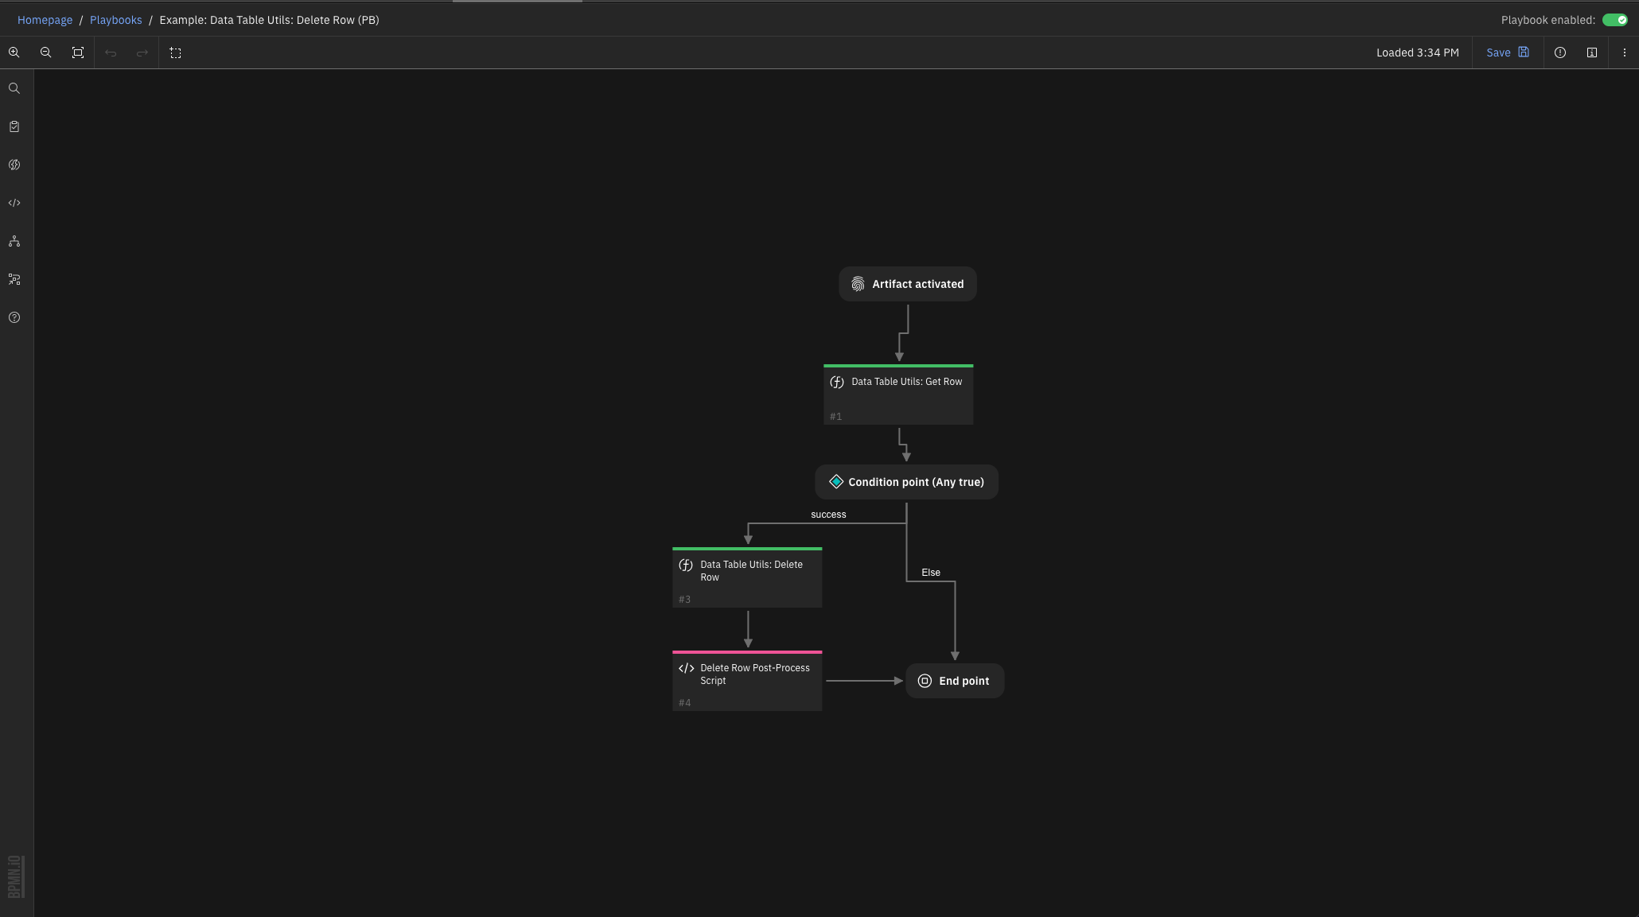1639x917 pixels.
Task: Click the Playbooks breadcrumb menu item
Action: 115,19
